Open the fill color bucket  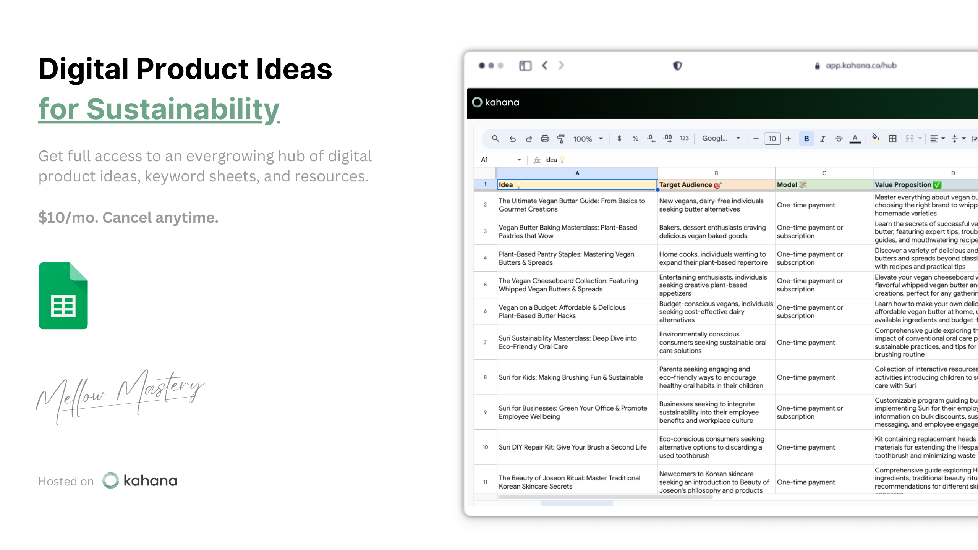point(876,138)
